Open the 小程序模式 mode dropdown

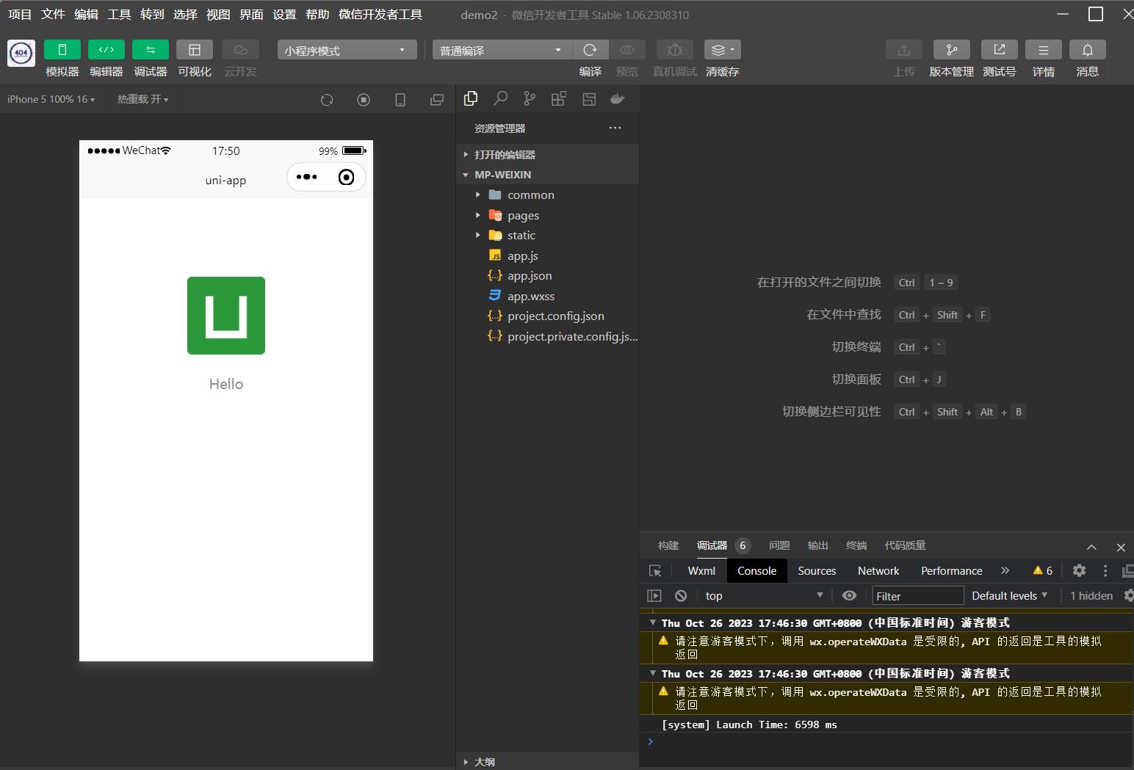tap(347, 50)
